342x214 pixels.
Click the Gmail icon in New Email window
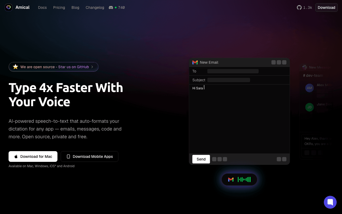(x=195, y=62)
